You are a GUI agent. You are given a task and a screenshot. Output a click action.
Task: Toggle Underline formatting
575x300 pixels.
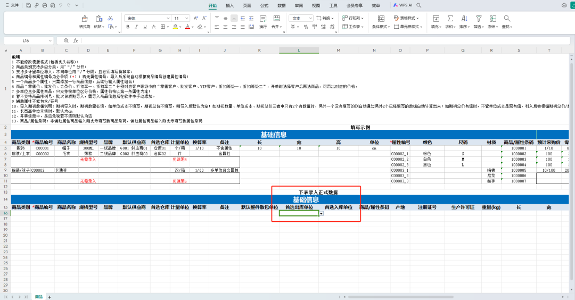point(145,27)
